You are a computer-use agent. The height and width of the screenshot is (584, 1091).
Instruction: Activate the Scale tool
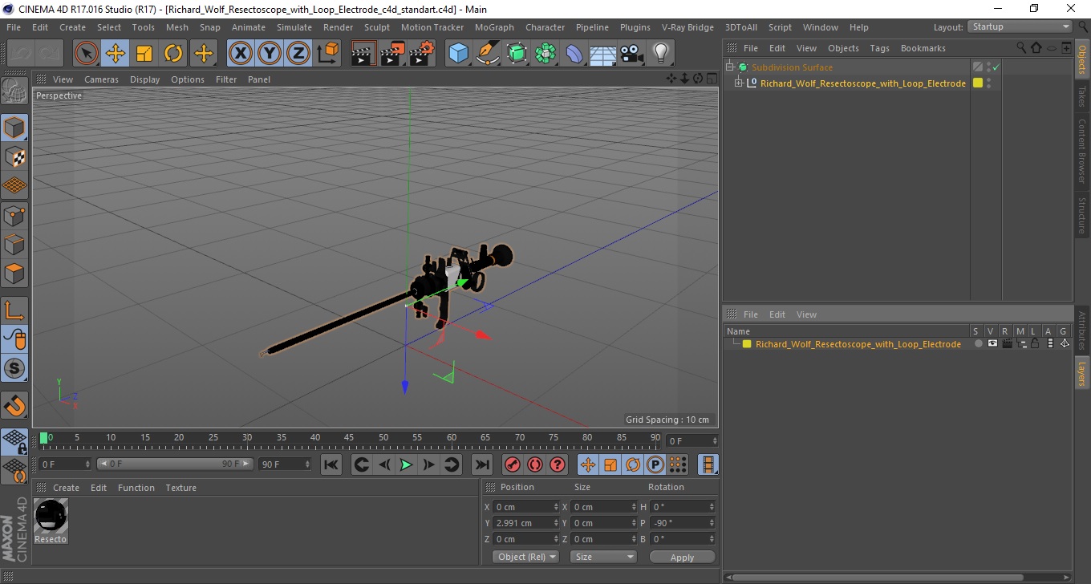click(144, 54)
